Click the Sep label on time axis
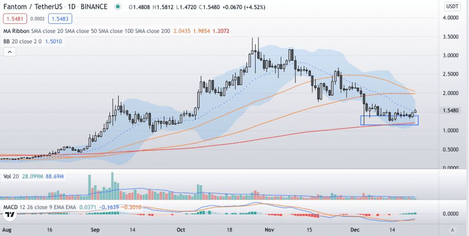 tap(95, 230)
